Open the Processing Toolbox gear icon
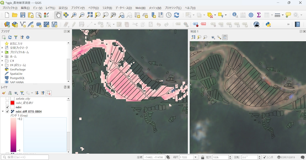 coord(251,15)
